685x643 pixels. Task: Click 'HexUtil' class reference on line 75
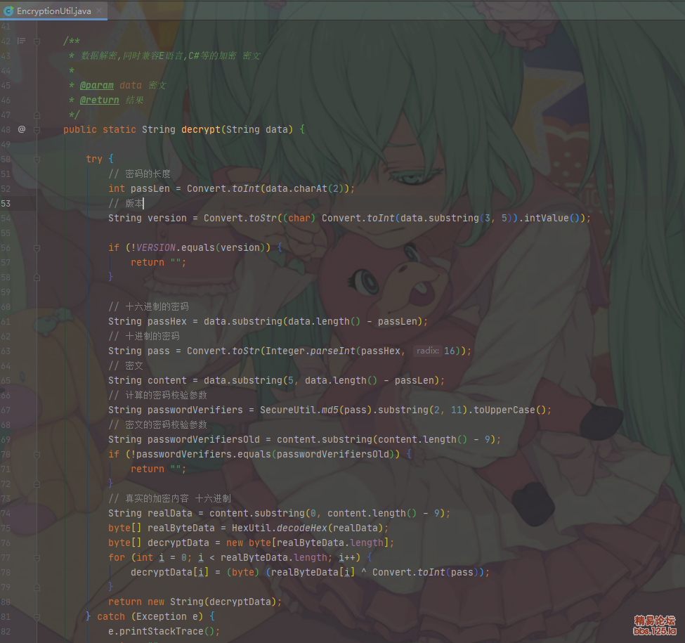(252, 528)
